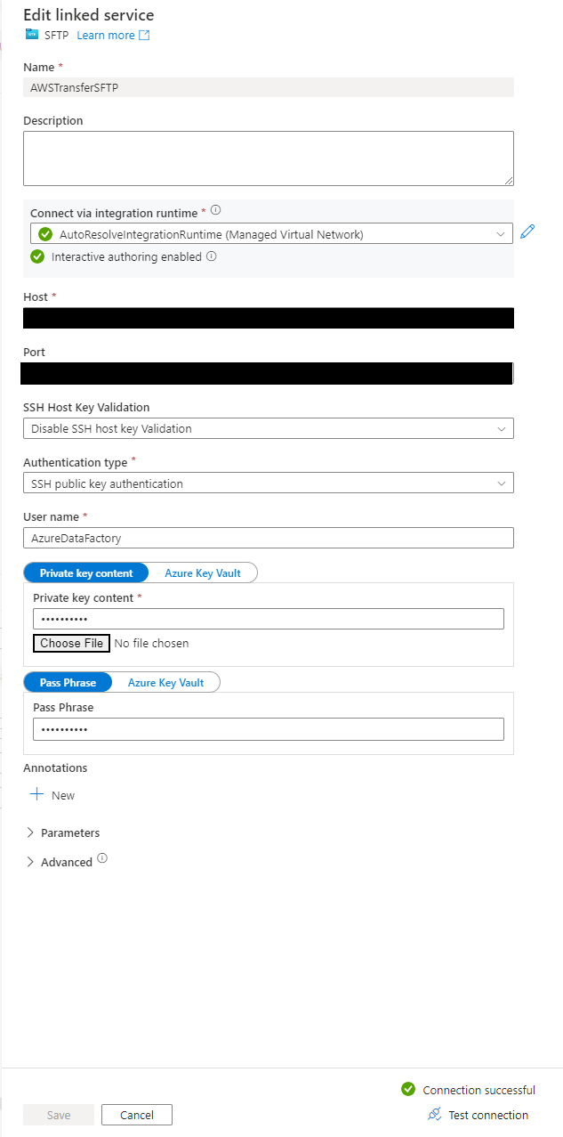This screenshot has width=563, height=1137.
Task: Click the Cancel button
Action: click(x=136, y=1114)
